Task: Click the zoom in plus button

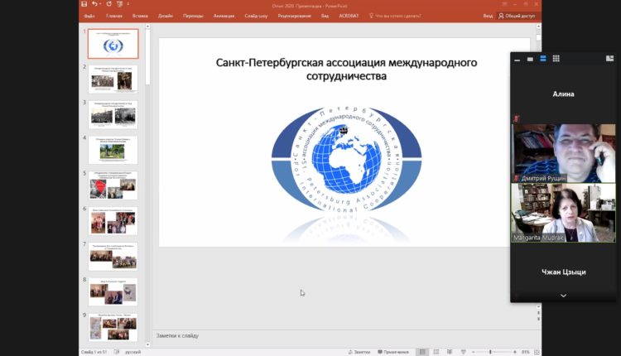Action: click(x=514, y=352)
